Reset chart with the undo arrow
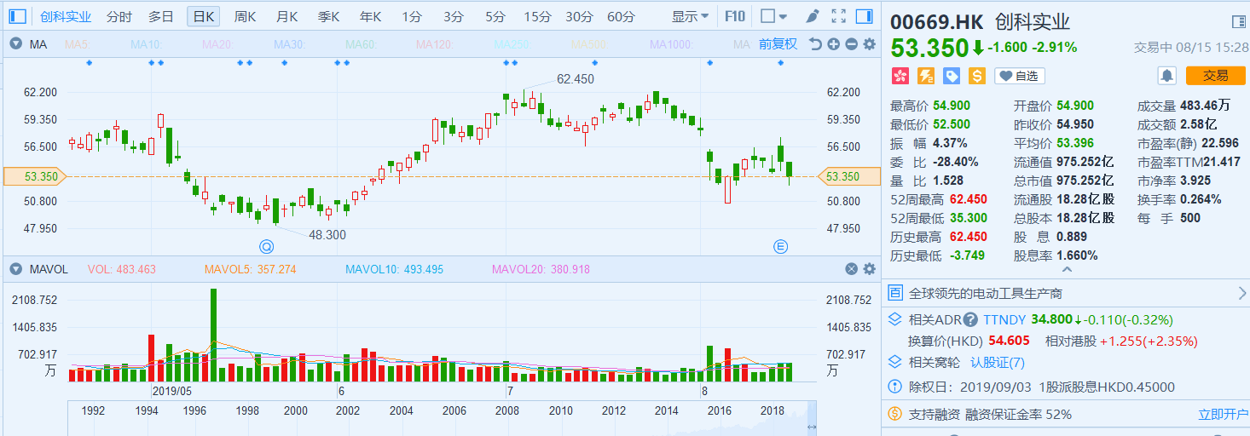 [x=815, y=44]
